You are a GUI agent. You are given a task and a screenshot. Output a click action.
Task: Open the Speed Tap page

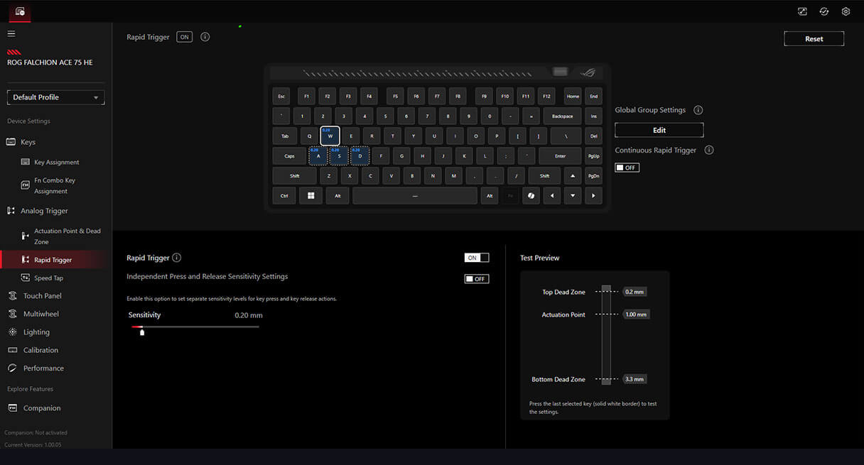click(48, 278)
